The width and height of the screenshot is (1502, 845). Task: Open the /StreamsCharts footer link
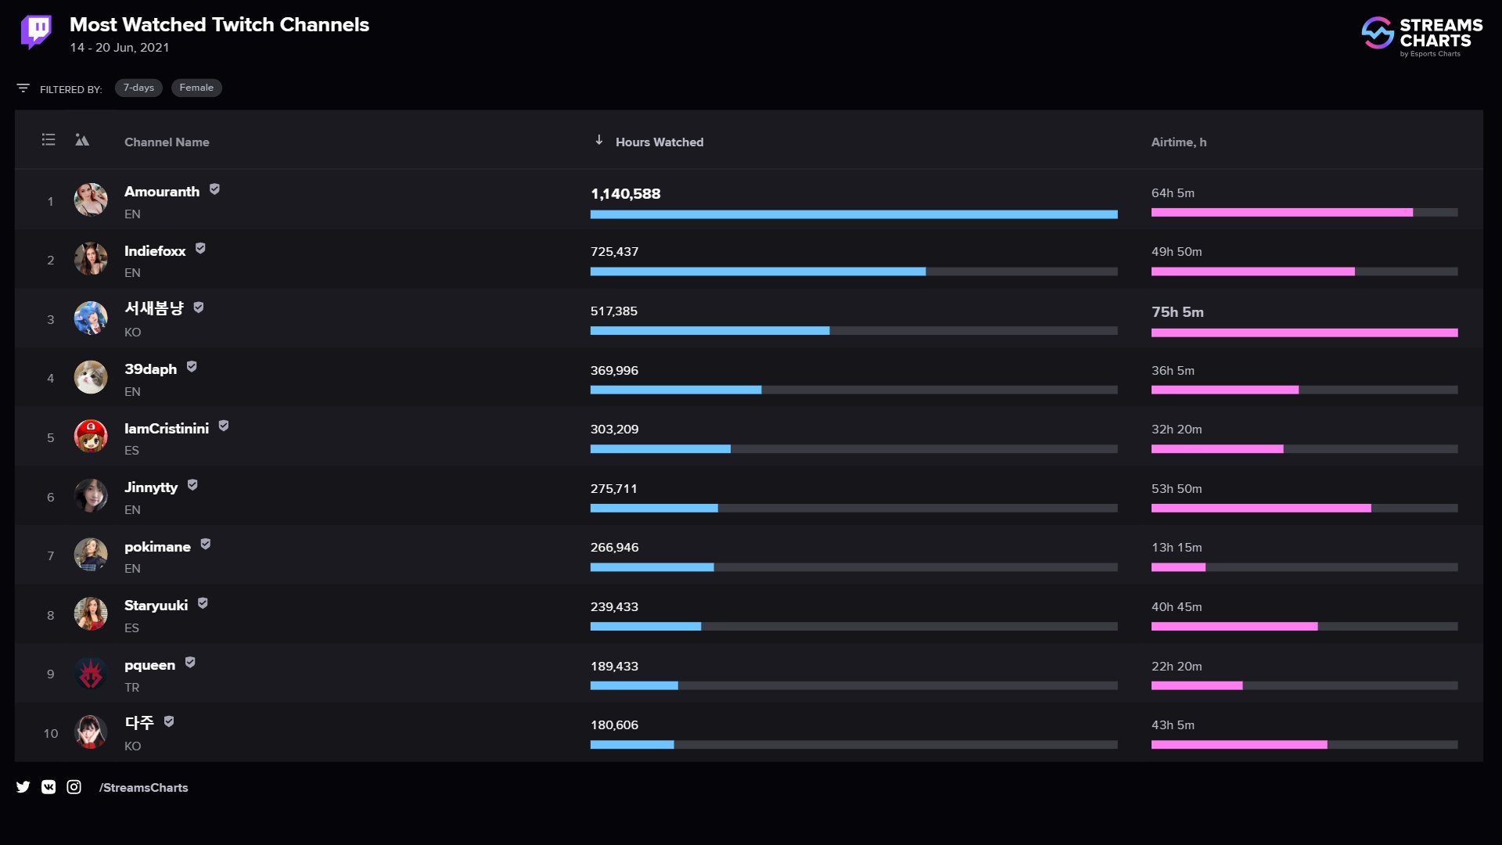point(143,788)
